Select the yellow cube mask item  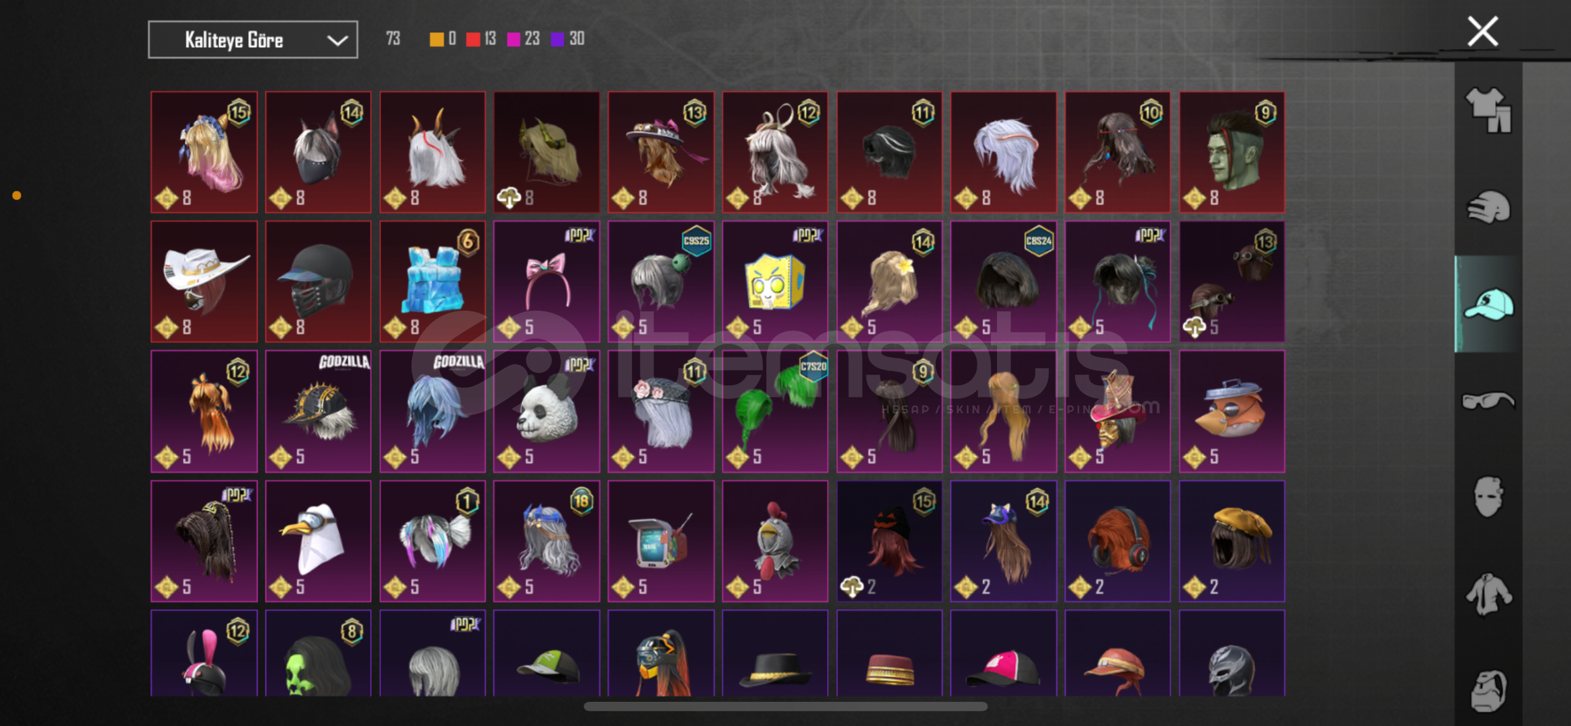click(x=775, y=282)
